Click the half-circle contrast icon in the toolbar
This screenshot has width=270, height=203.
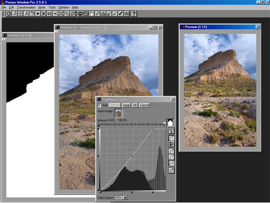(x=9, y=14)
